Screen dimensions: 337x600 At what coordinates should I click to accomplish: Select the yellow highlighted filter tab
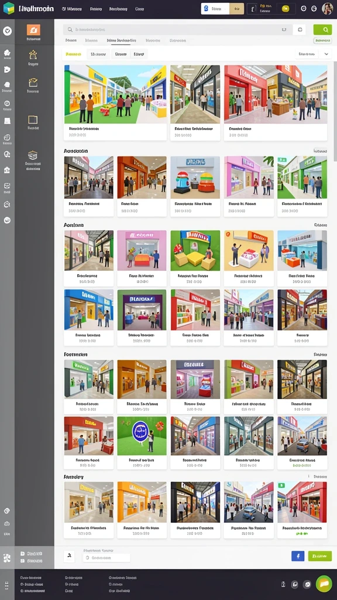tap(73, 54)
